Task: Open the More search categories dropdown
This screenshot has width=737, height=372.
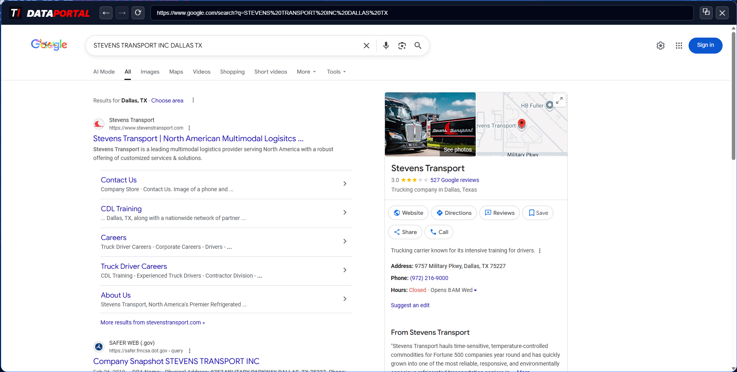Action: click(306, 72)
